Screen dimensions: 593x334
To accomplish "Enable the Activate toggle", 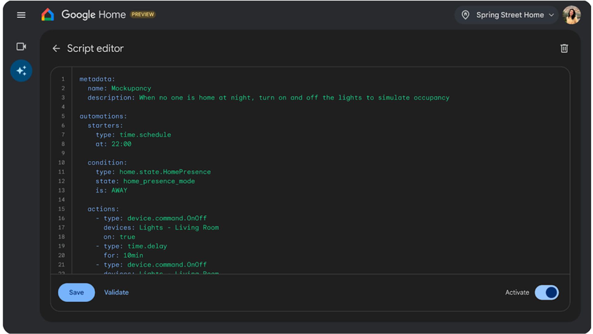I will 547,292.
